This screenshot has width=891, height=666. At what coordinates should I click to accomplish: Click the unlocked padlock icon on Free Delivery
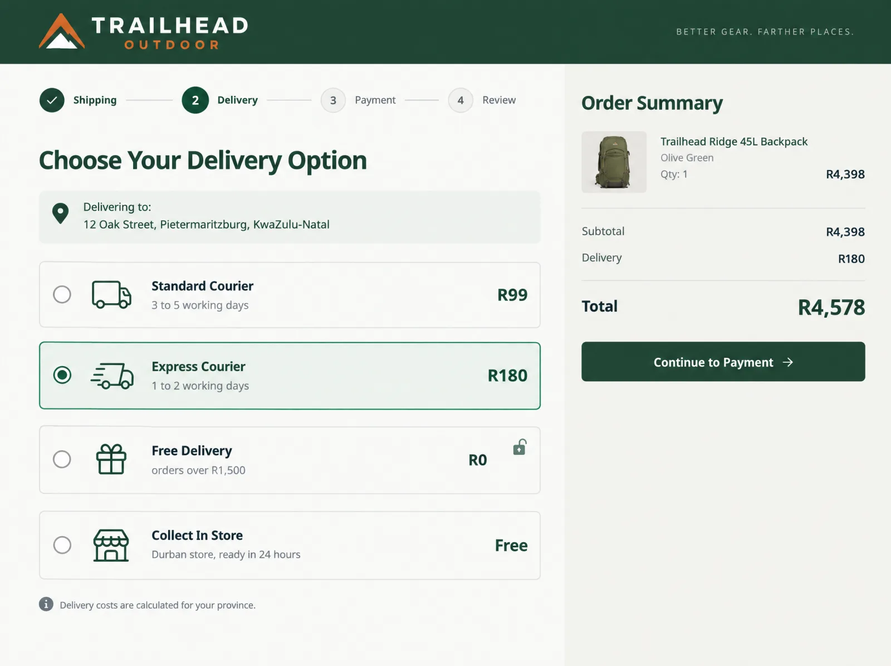pyautogui.click(x=520, y=447)
